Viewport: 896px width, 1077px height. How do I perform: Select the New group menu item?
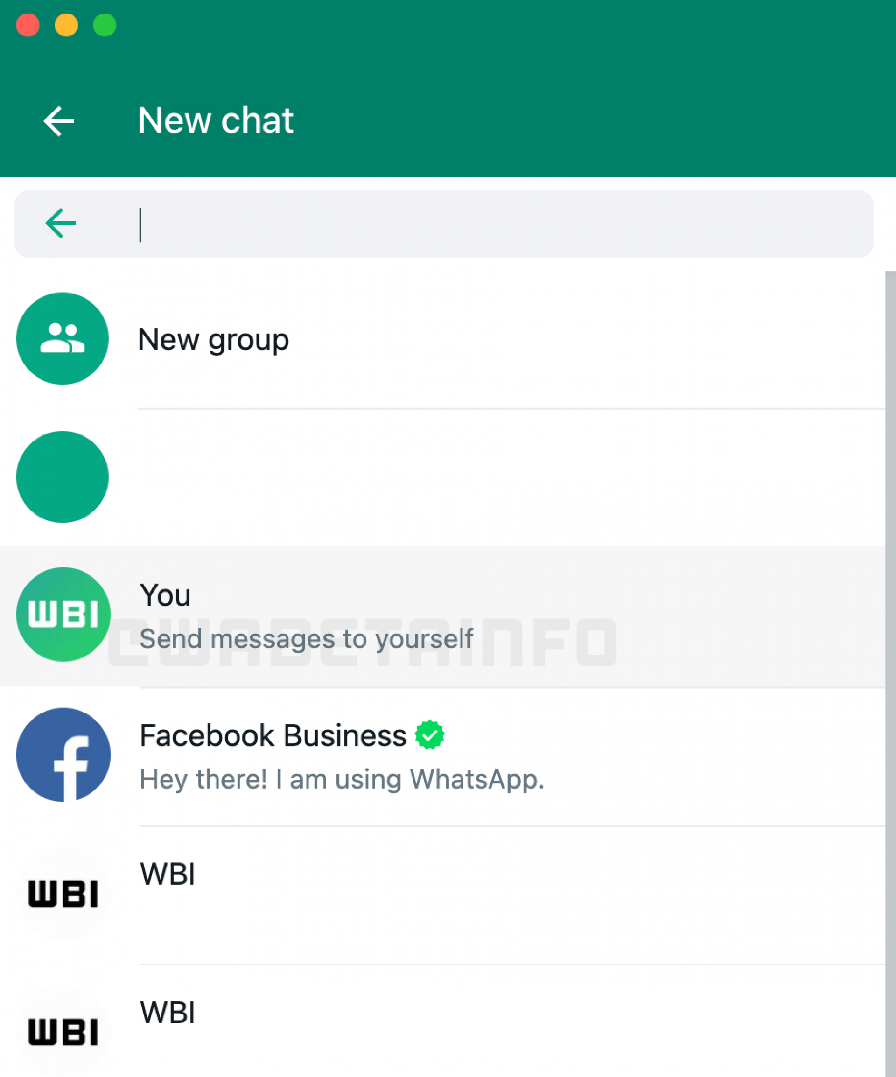pyautogui.click(x=214, y=338)
